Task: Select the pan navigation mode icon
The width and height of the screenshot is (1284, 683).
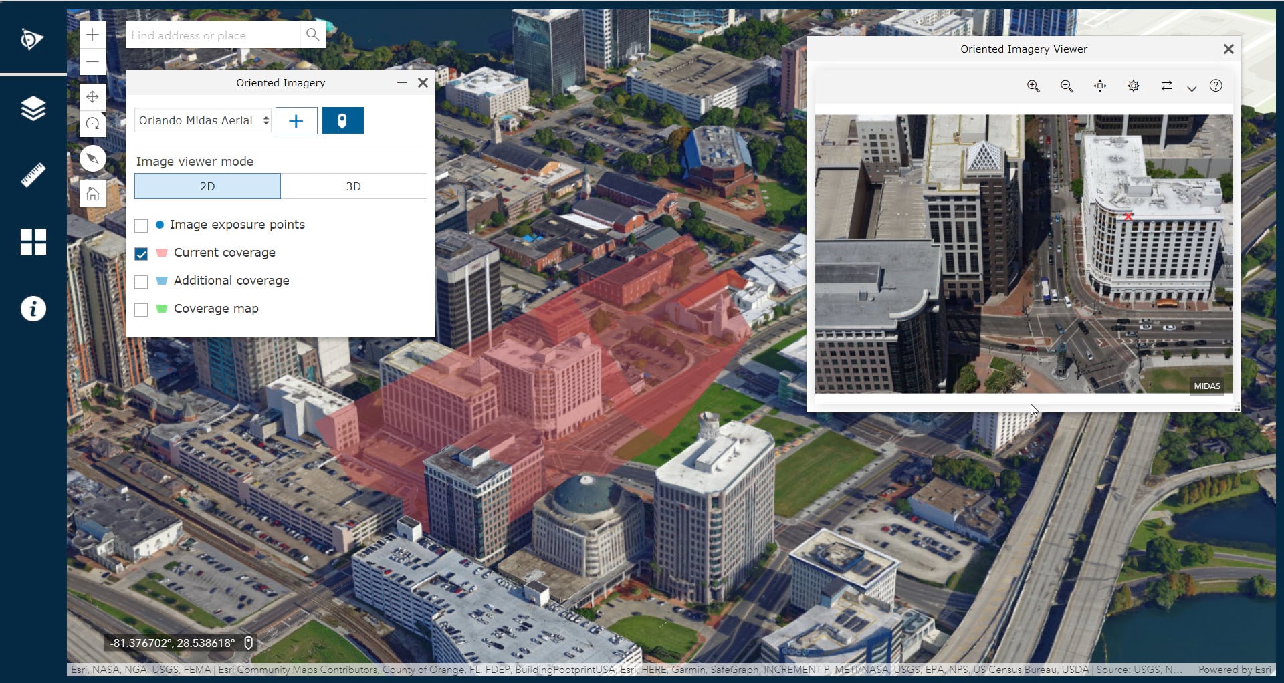Action: (x=93, y=97)
